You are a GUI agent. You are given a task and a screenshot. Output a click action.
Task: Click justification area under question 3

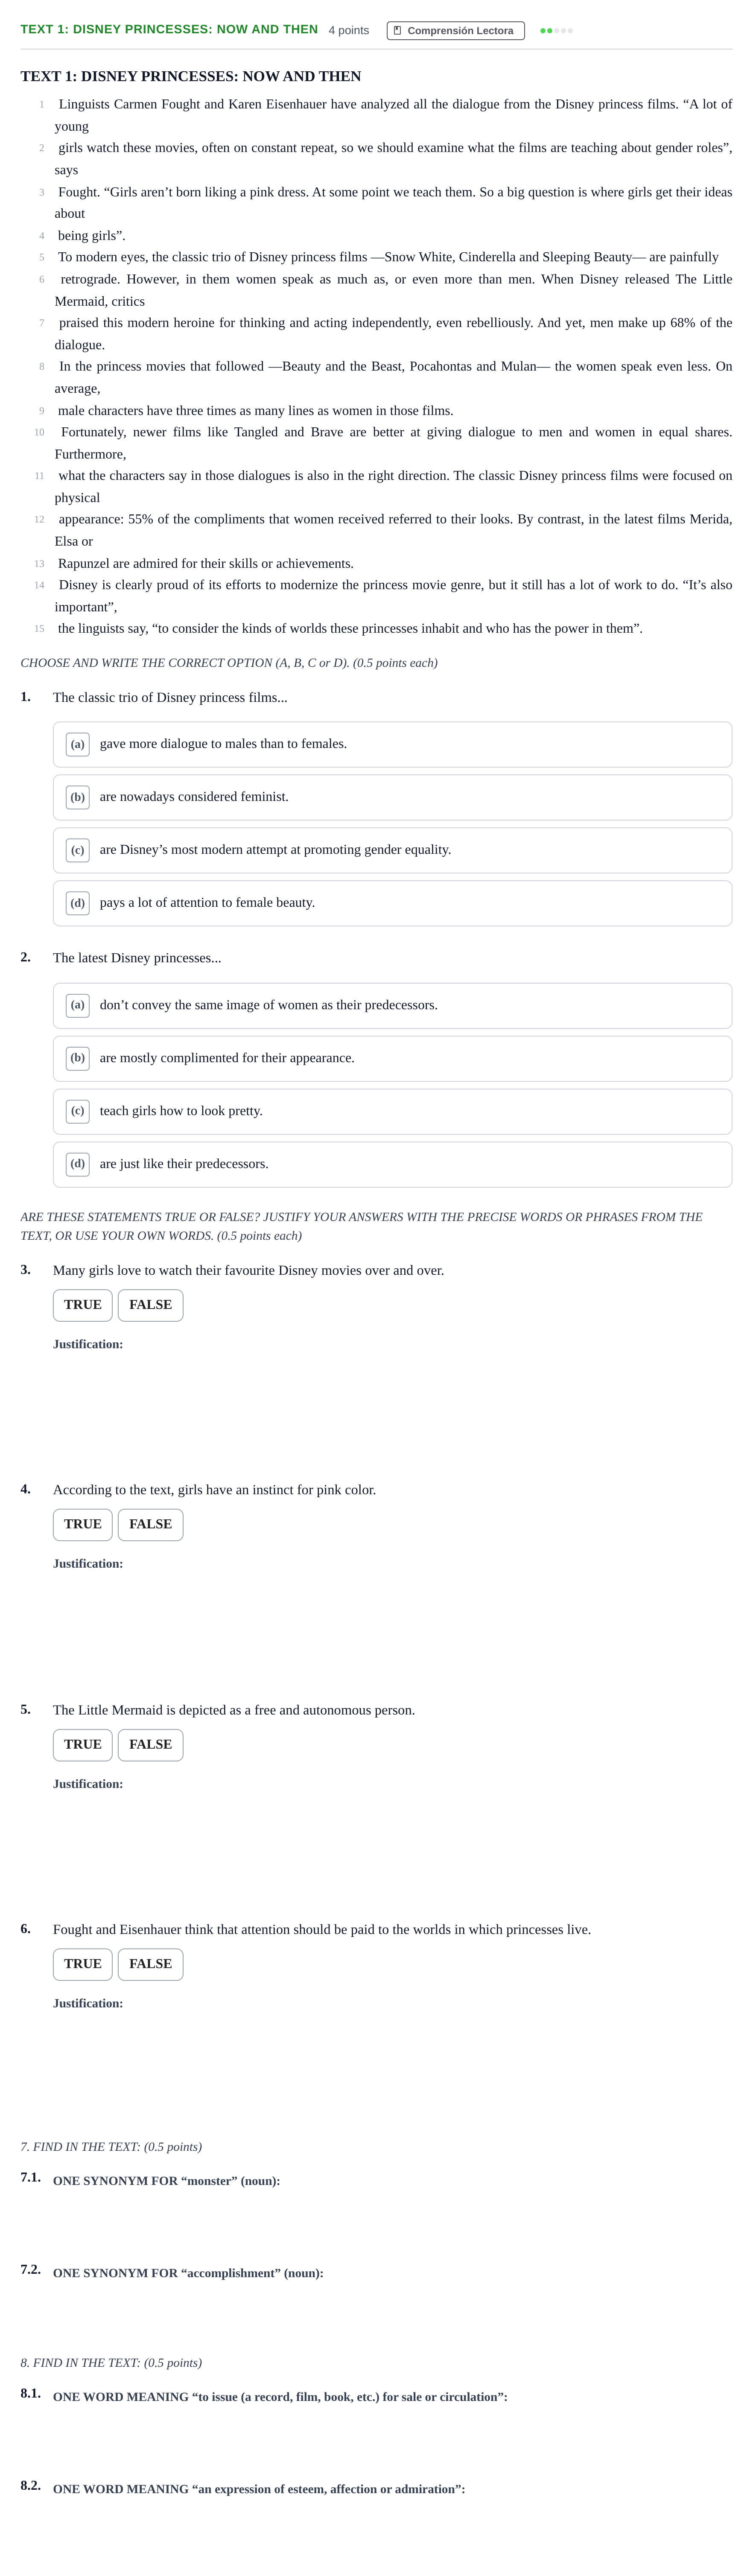coord(392,1405)
